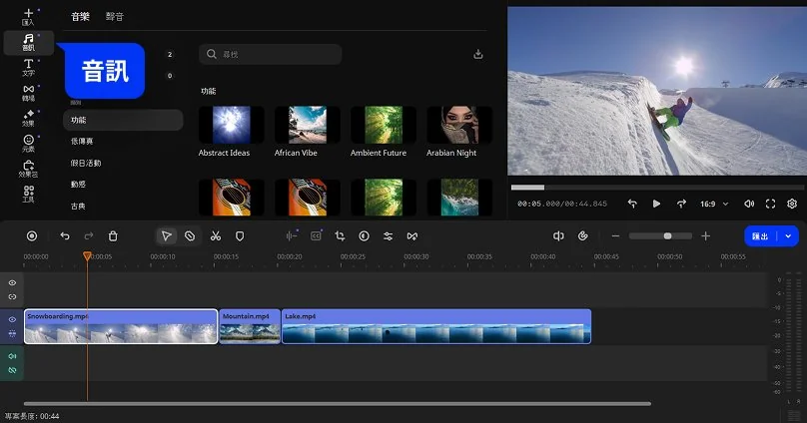Click the undo arrow in timeline toolbar
The width and height of the screenshot is (807, 423).
[x=65, y=235]
